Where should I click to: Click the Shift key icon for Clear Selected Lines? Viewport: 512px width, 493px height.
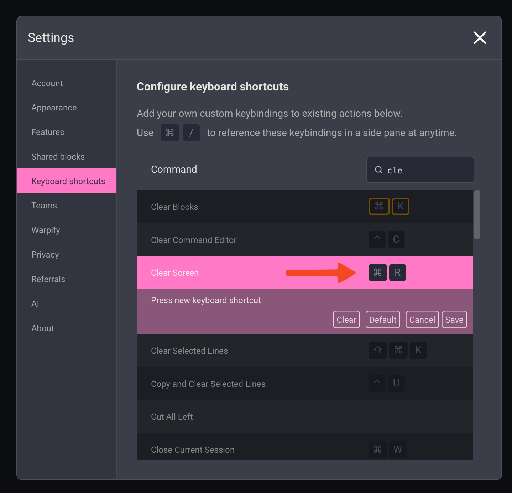coord(378,351)
